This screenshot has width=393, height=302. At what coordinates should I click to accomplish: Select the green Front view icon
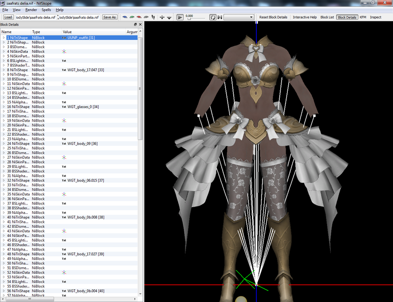132,17
